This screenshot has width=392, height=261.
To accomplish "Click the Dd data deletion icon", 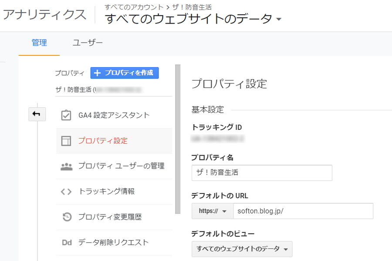I will tap(67, 243).
